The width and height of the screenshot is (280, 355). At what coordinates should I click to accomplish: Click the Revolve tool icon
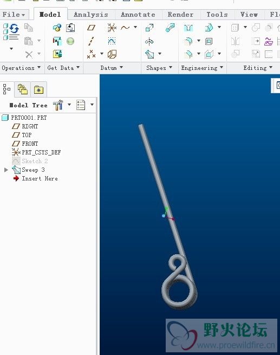pyautogui.click(x=149, y=41)
